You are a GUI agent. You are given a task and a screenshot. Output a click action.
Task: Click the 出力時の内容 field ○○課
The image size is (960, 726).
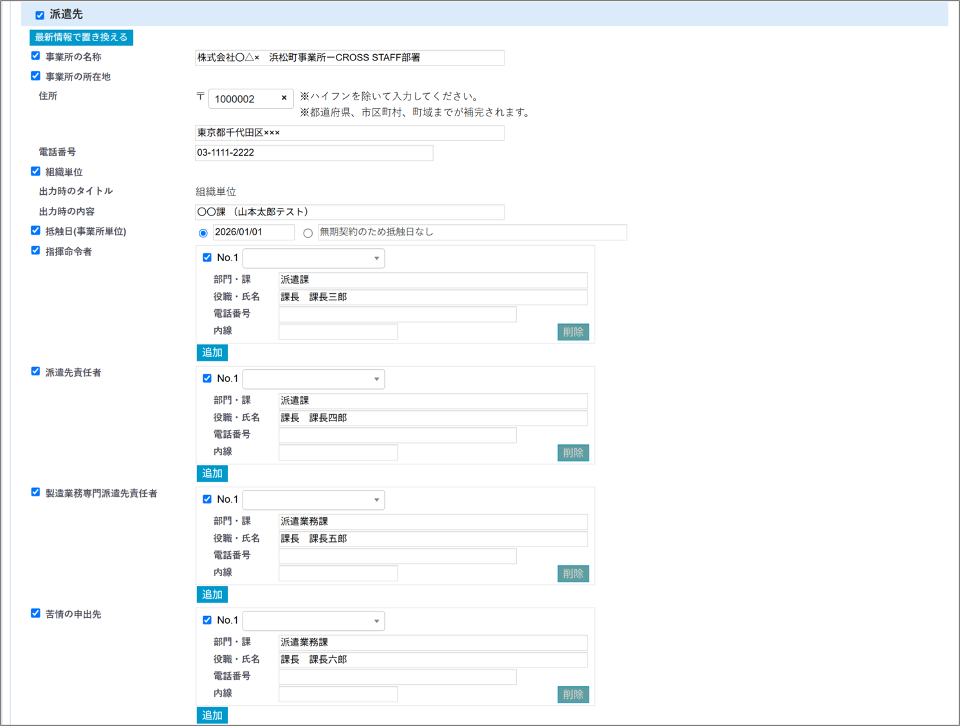pyautogui.click(x=349, y=212)
